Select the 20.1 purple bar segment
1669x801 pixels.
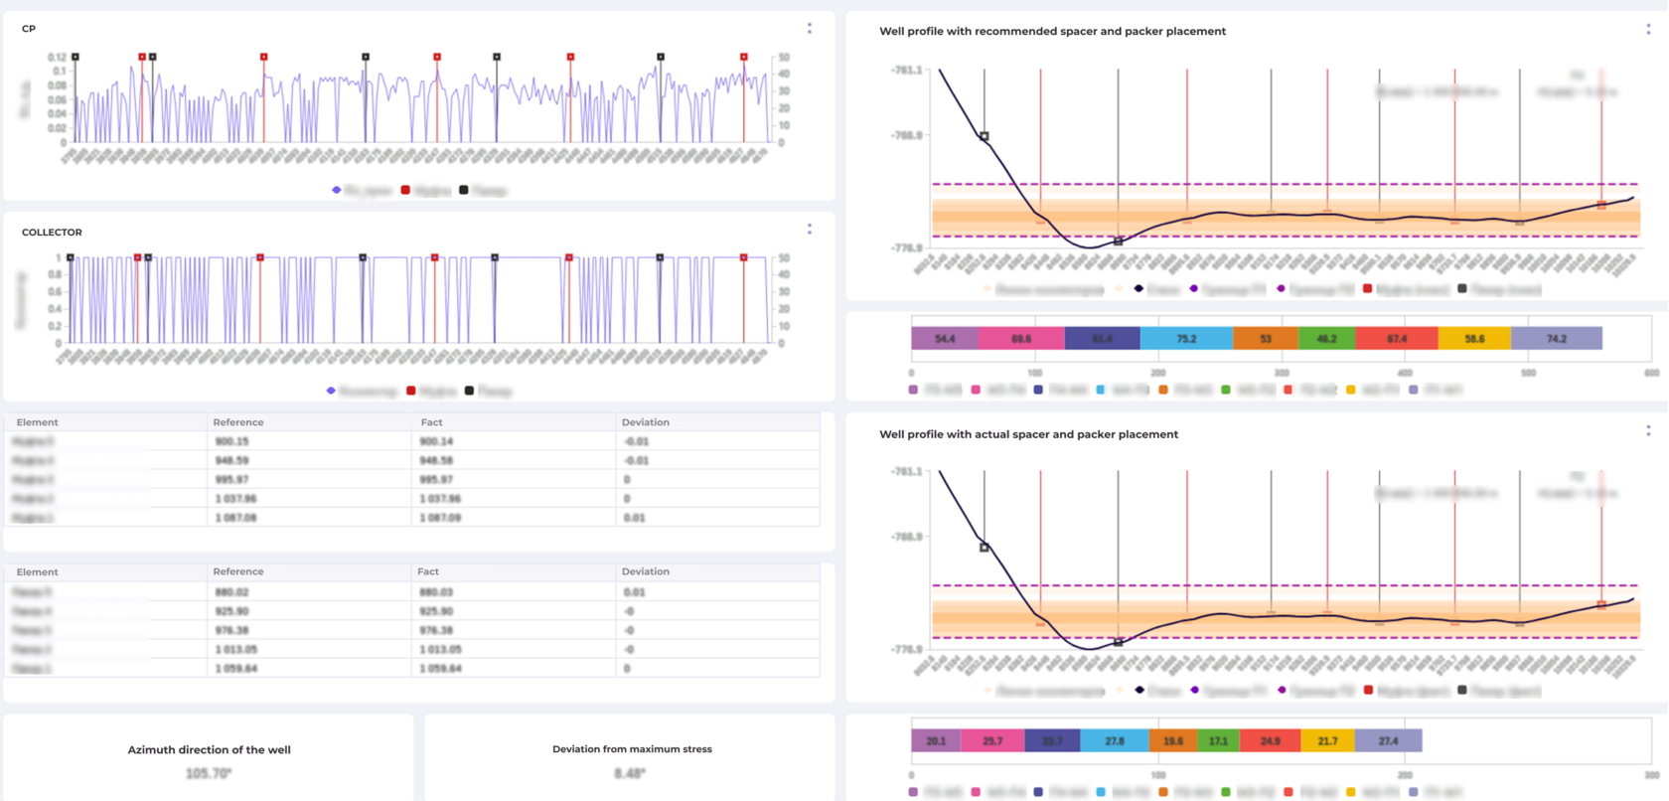coord(936,740)
